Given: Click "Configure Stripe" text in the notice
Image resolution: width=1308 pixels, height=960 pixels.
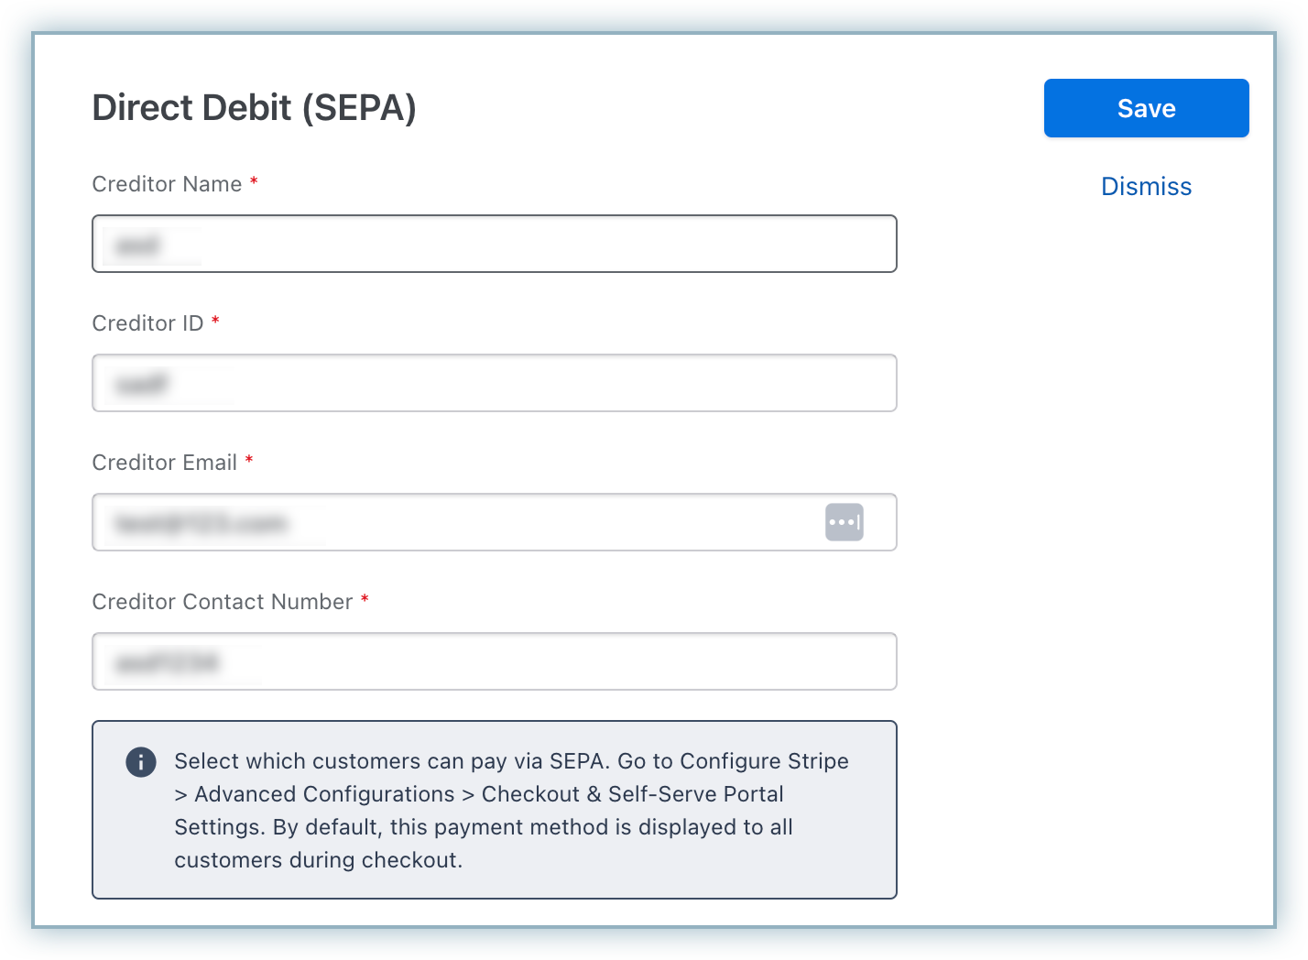Looking at the screenshot, I should (764, 761).
